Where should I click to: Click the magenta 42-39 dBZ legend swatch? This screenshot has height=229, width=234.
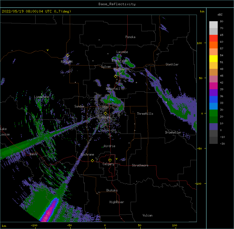(213, 86)
